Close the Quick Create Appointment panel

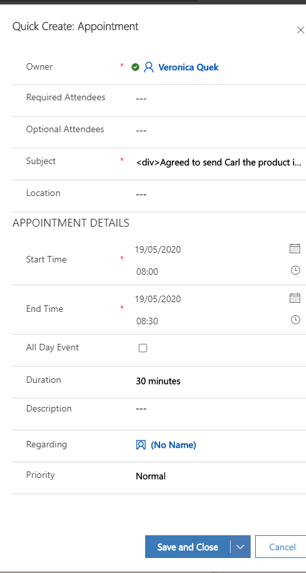(x=301, y=30)
